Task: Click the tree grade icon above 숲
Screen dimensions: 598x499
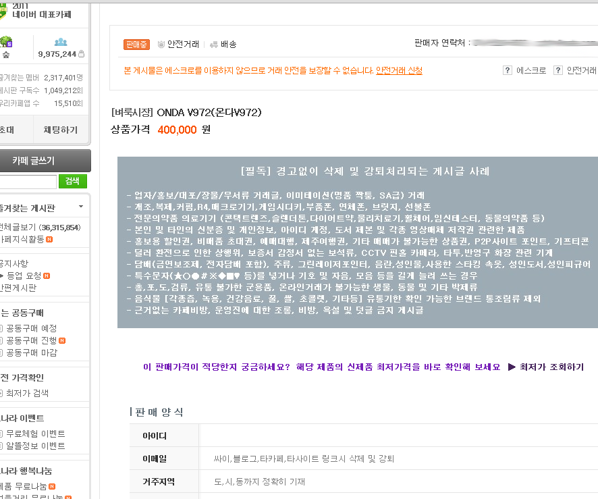Action: point(5,42)
